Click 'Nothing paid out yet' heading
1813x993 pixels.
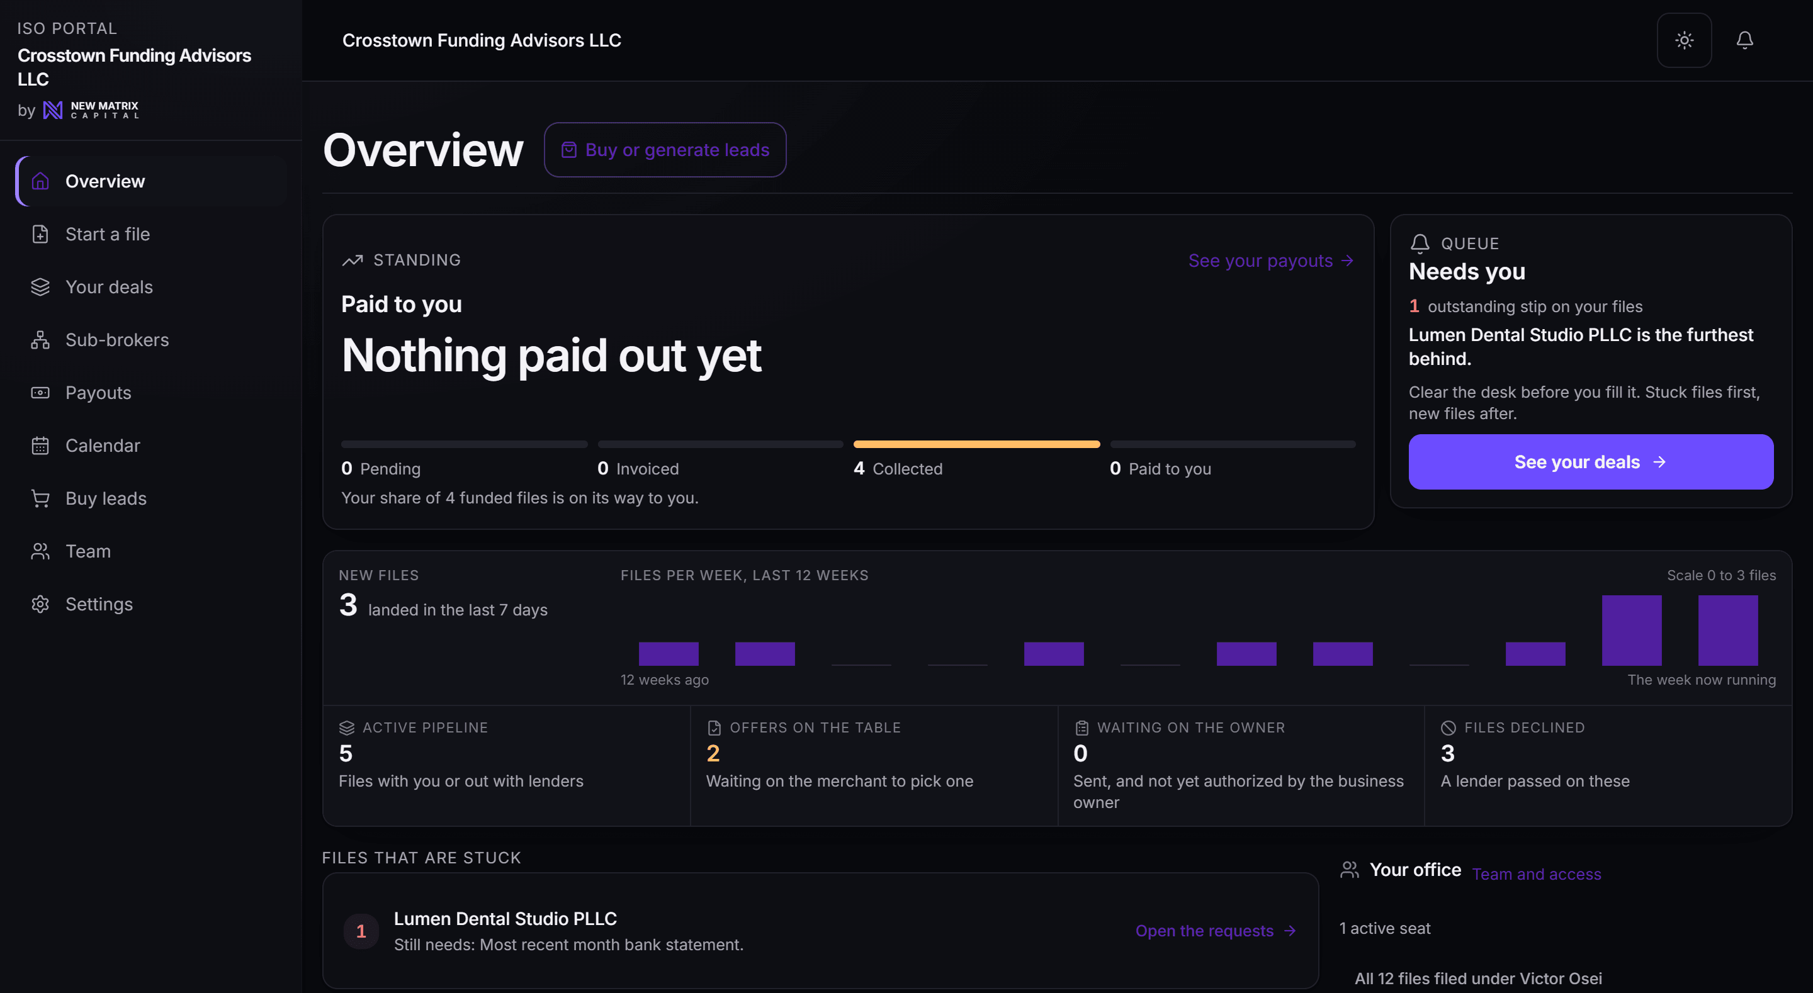(551, 356)
